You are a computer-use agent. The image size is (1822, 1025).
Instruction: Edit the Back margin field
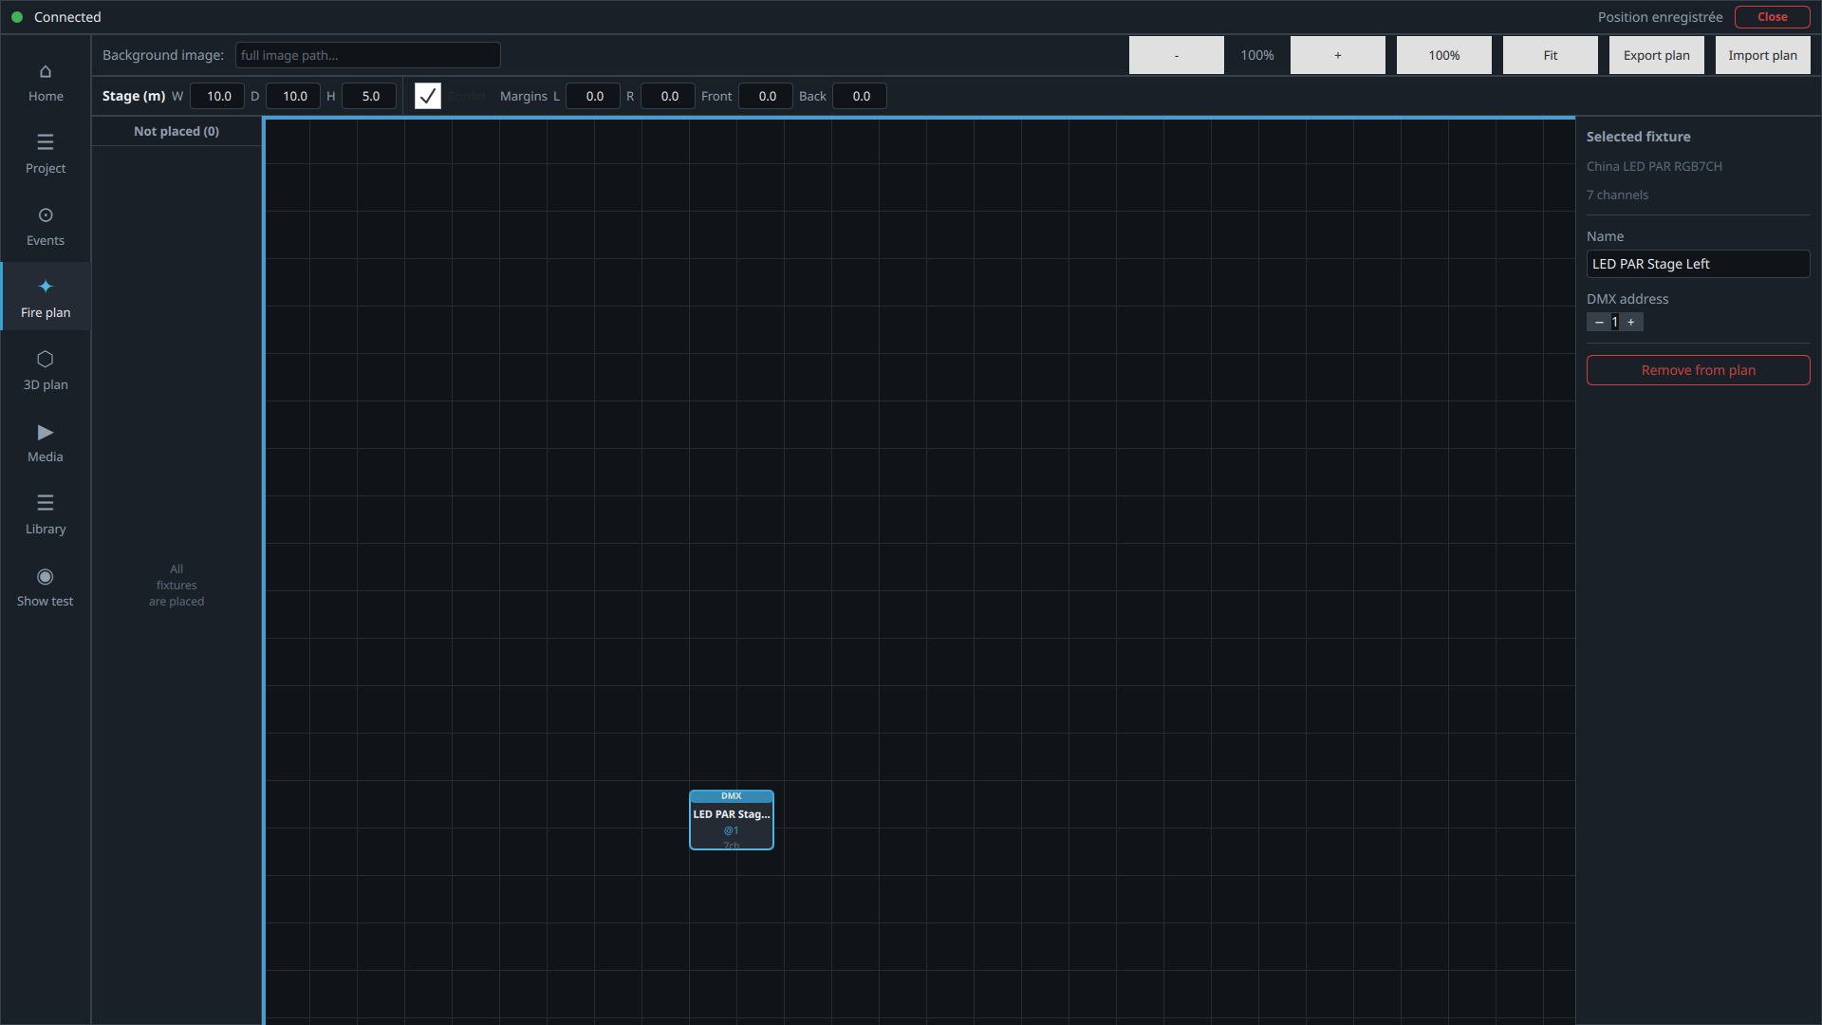tap(860, 96)
